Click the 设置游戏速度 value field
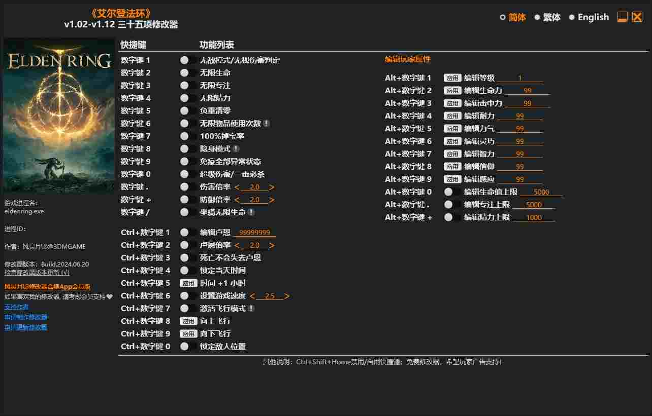The image size is (652, 416). pyautogui.click(x=270, y=296)
